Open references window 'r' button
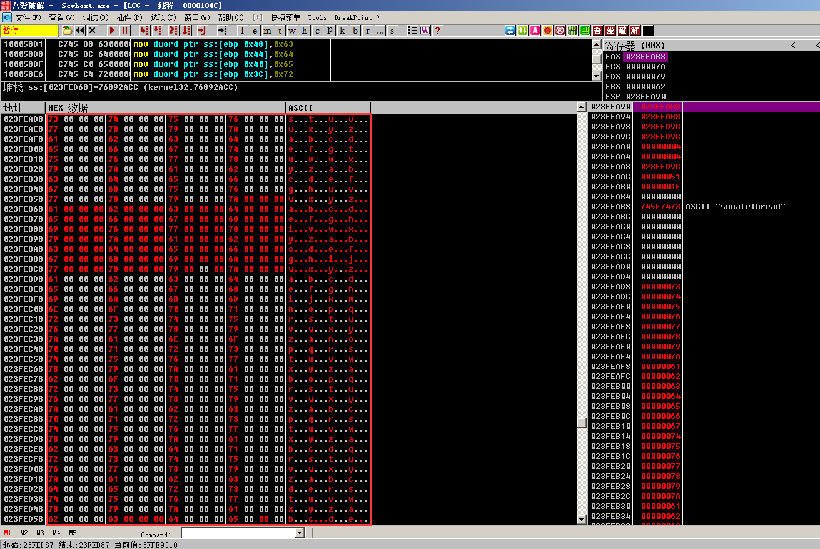Viewport: 820px width, 549px height. (367, 31)
